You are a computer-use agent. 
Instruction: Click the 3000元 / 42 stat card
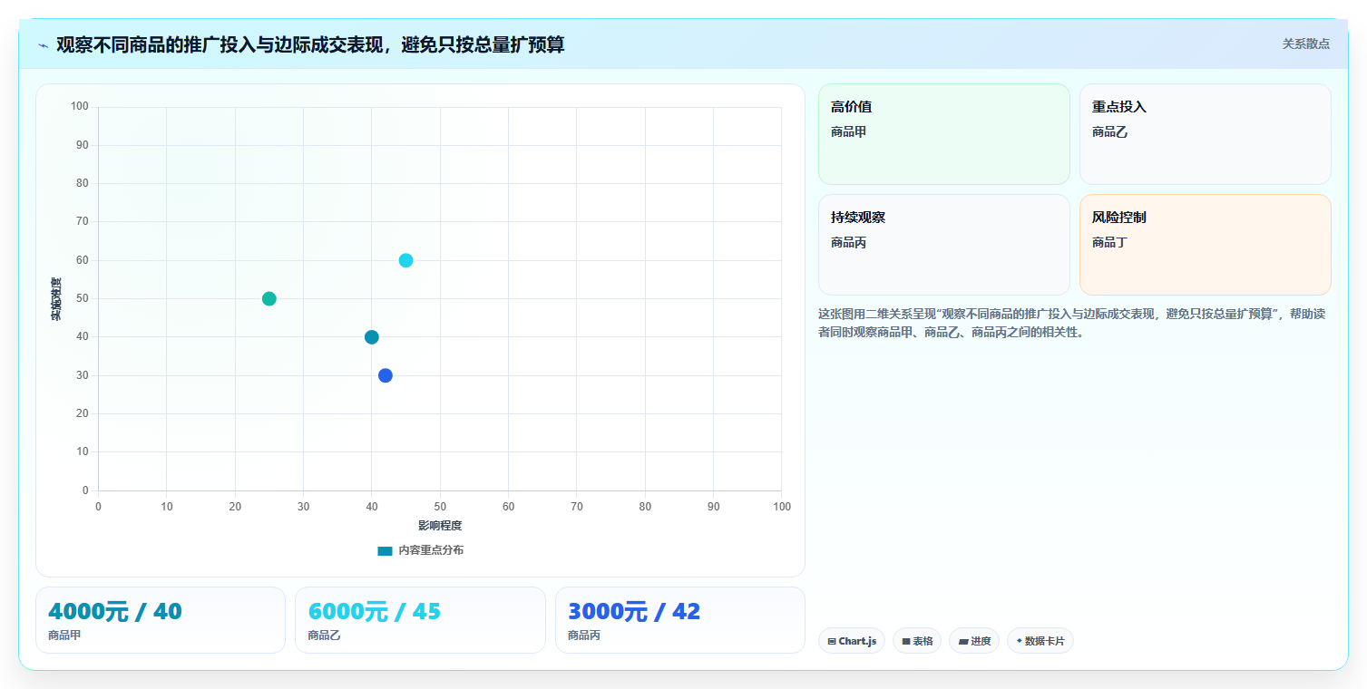680,620
